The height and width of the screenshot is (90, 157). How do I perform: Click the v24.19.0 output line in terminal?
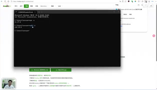click(x=18, y=27)
